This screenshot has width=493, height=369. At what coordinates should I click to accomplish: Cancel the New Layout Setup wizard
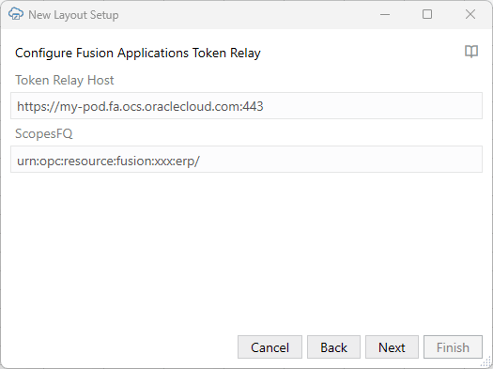click(270, 347)
